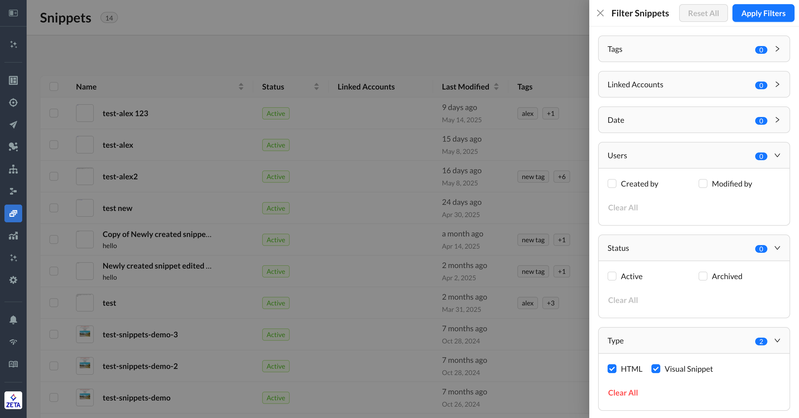Uncheck the HTML type checkbox

point(612,369)
